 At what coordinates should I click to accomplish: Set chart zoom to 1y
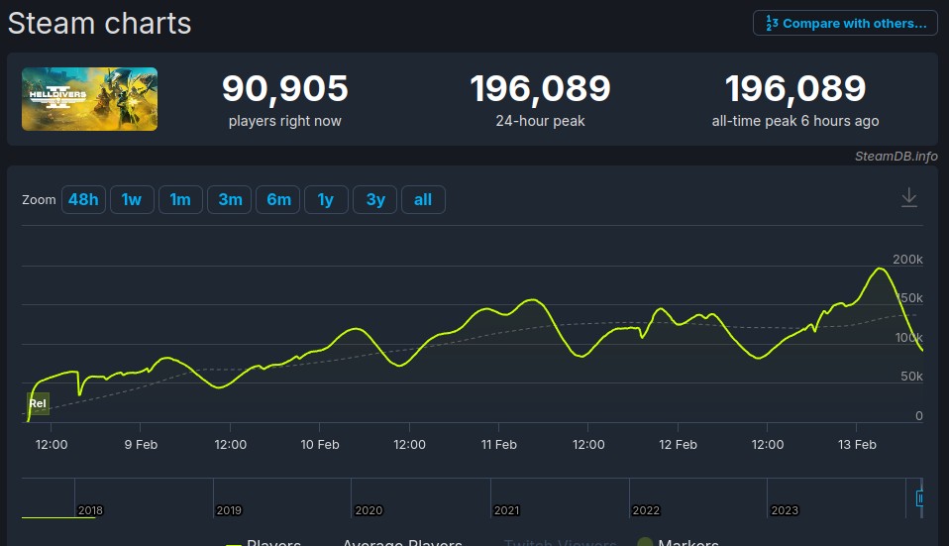click(326, 200)
